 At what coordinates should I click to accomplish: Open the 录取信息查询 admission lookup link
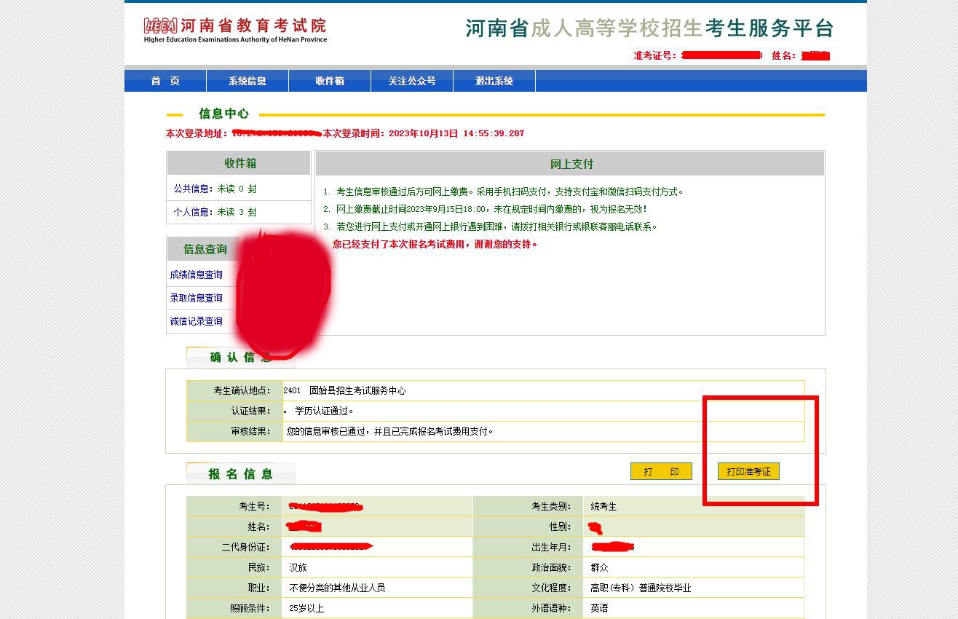[197, 298]
